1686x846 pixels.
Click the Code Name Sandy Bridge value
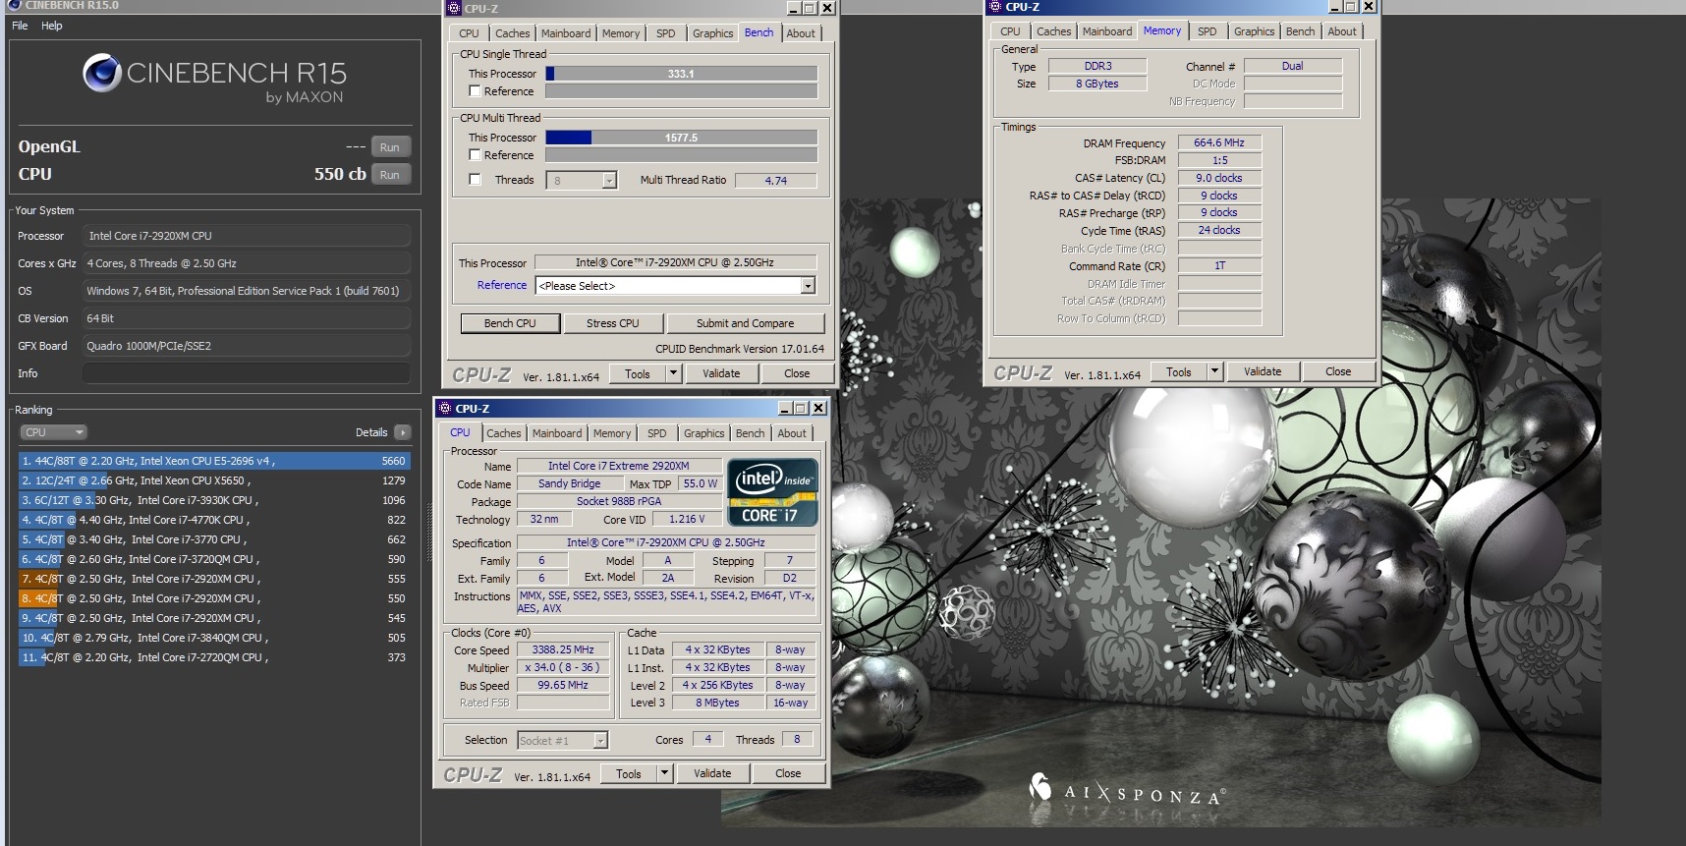(570, 483)
